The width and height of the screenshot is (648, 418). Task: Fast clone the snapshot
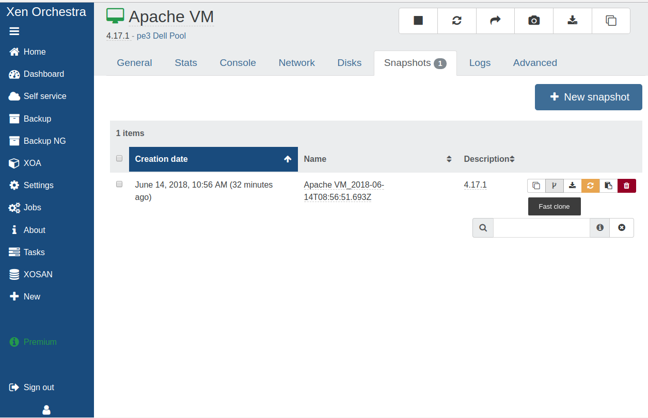[x=555, y=186]
